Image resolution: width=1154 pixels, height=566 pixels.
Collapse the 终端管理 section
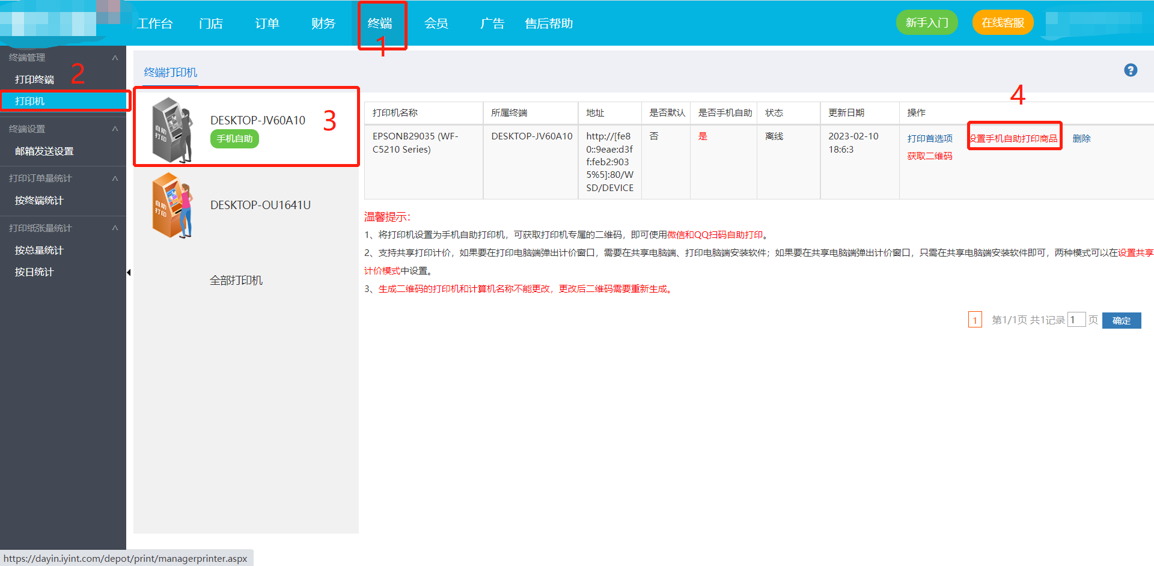115,58
